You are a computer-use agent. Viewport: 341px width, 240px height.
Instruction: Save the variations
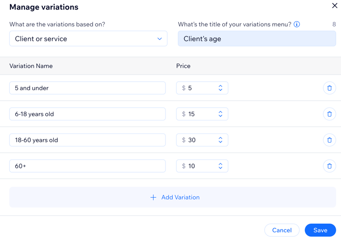(320, 230)
